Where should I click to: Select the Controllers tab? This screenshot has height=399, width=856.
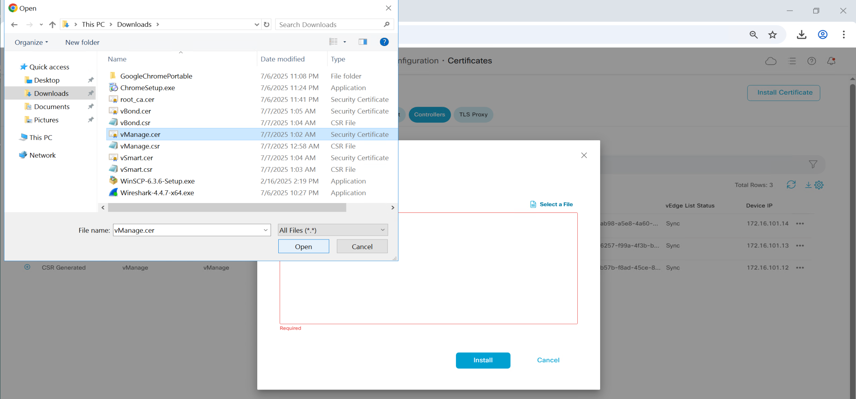(429, 115)
